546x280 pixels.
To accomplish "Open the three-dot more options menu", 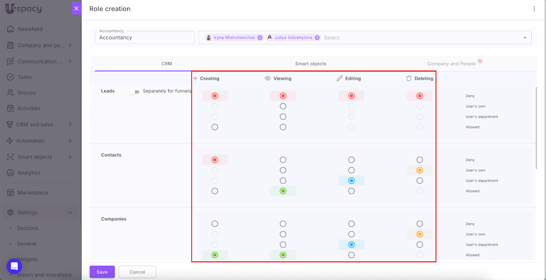I will pos(534,9).
